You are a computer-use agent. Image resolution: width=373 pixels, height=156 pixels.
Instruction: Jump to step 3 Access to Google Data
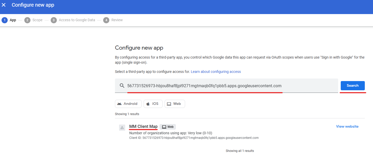point(73,20)
